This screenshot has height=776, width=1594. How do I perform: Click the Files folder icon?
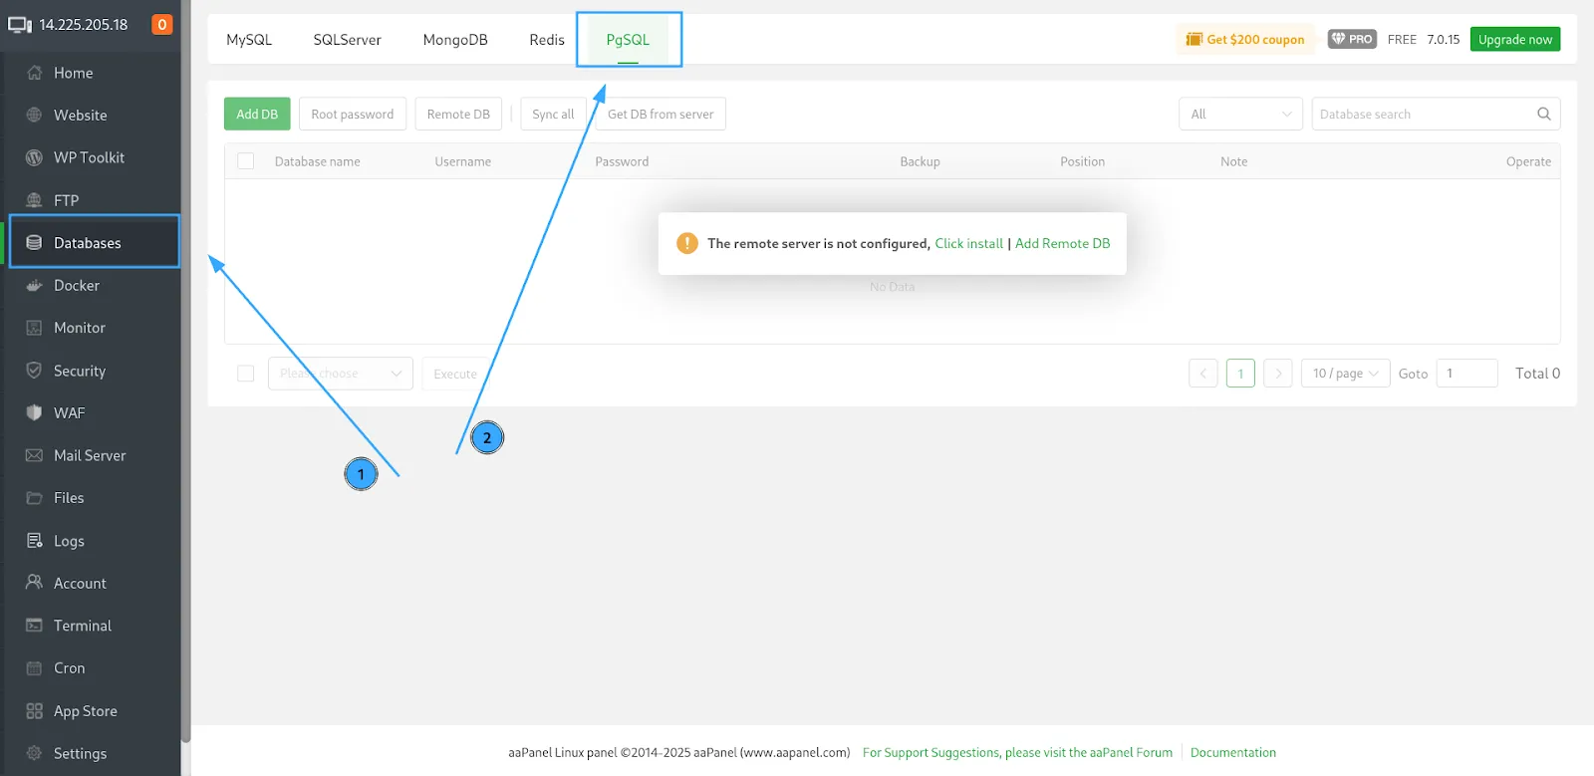click(x=34, y=497)
